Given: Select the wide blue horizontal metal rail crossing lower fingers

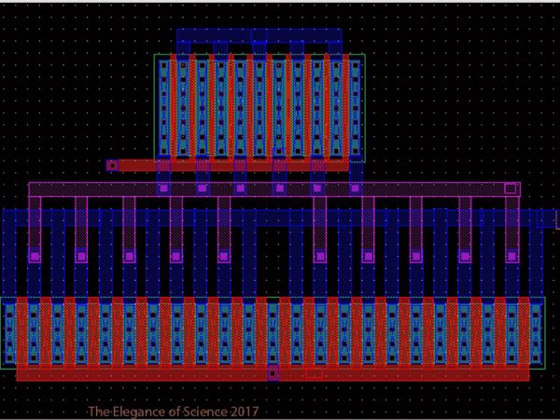Looking at the screenshot, I should coord(280,217).
